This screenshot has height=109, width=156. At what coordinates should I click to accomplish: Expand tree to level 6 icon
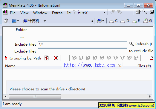click(x=116, y=58)
